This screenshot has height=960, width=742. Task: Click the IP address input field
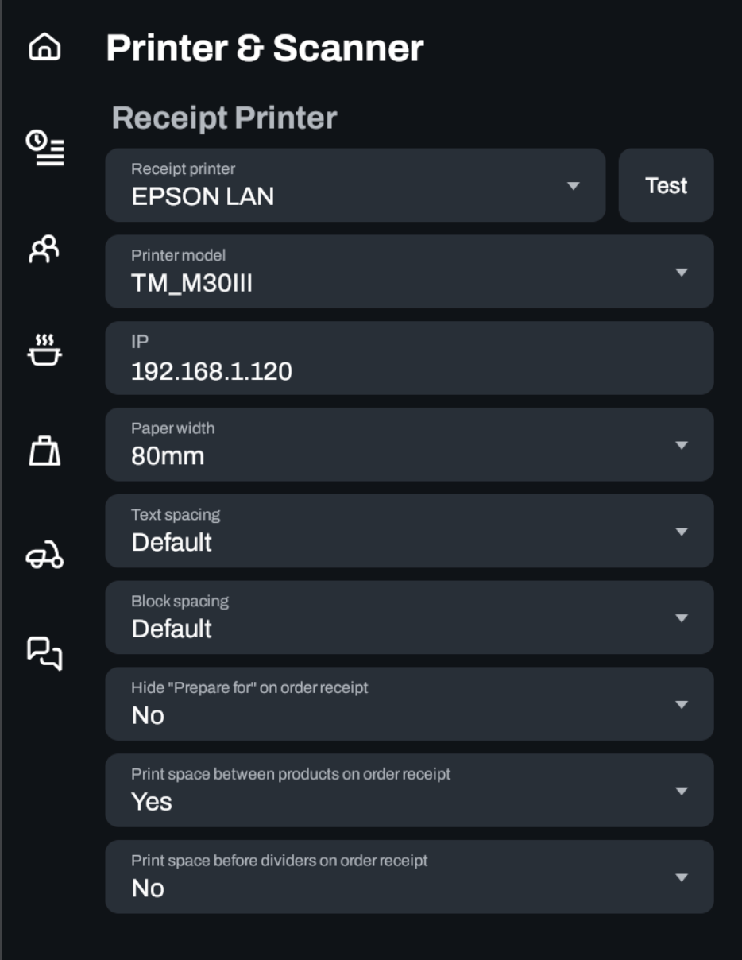point(409,358)
